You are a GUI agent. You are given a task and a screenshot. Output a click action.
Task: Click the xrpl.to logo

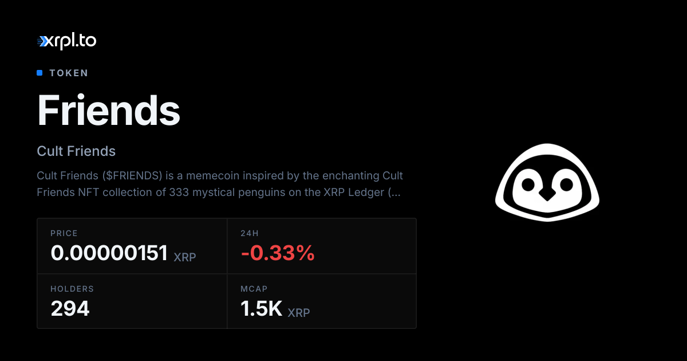pos(66,40)
